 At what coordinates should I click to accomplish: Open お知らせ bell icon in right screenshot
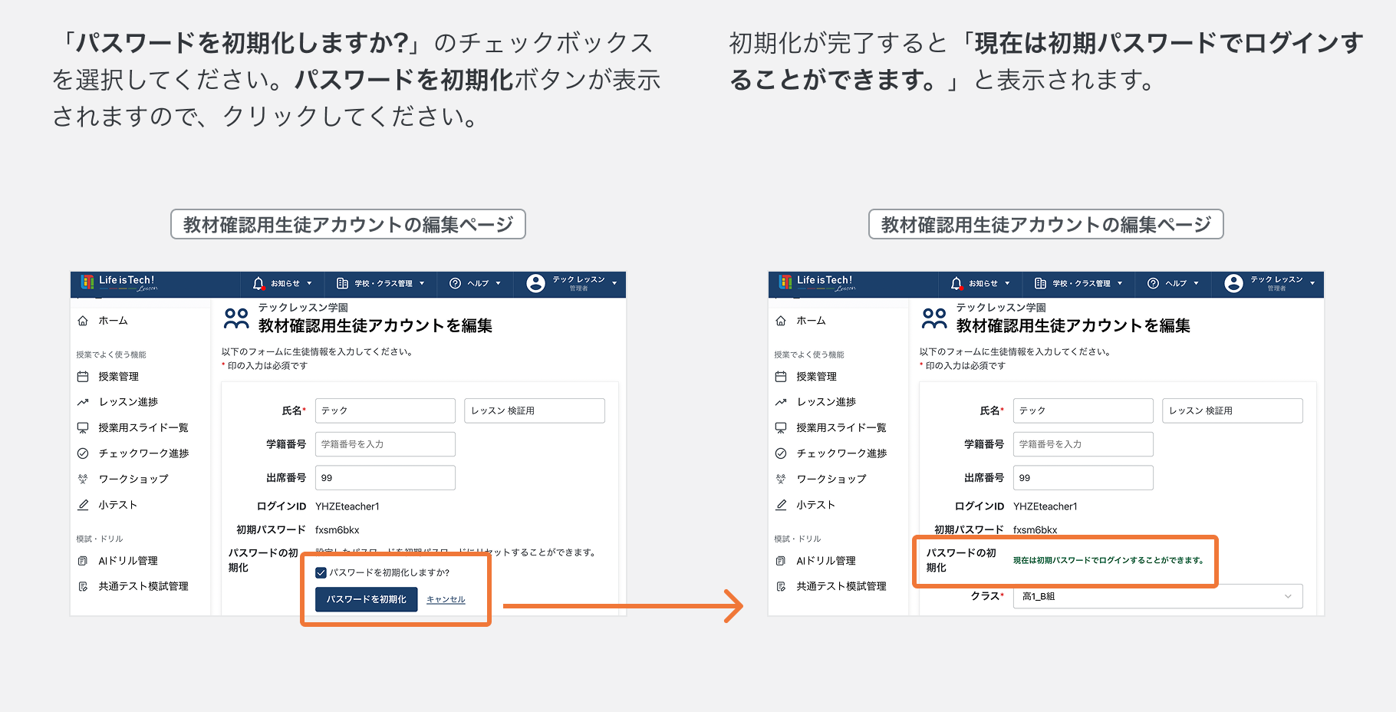pyautogui.click(x=956, y=284)
